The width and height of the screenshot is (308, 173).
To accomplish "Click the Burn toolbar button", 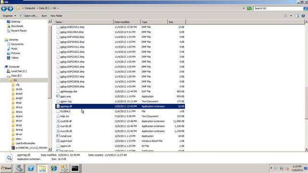I will click(44, 16).
